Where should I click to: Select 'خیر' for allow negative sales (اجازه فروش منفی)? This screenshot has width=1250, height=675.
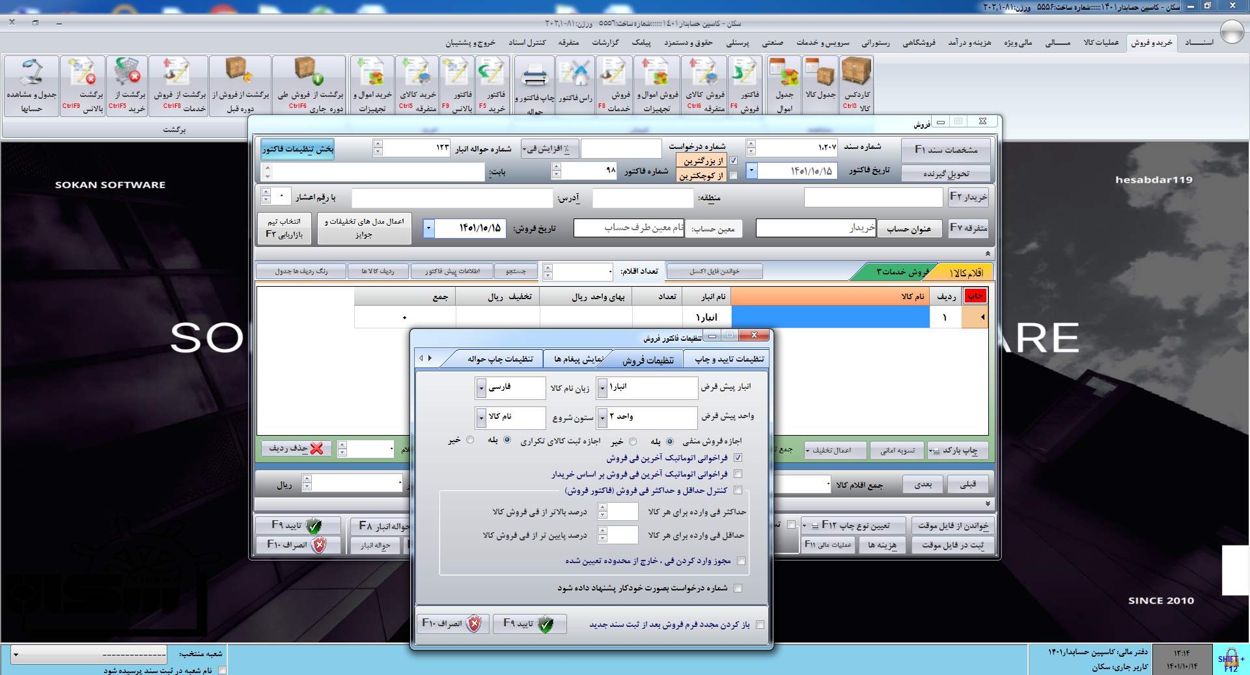tap(632, 442)
